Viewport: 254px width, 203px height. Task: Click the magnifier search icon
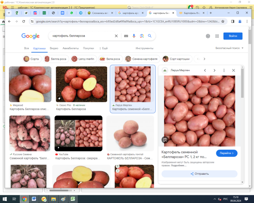pyautogui.click(x=150, y=36)
